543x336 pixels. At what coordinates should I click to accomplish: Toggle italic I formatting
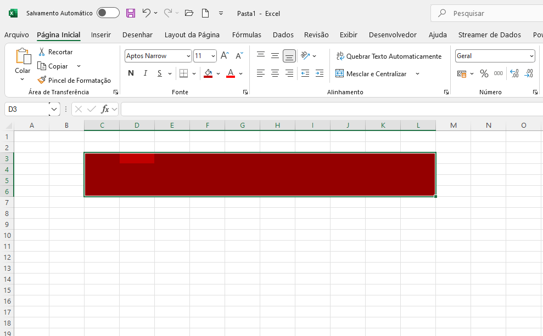click(145, 73)
